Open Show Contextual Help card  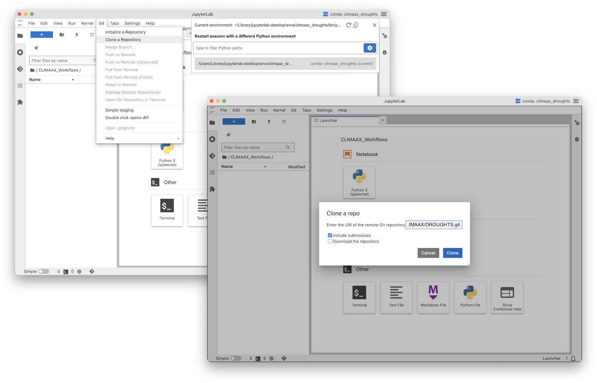[x=507, y=298]
